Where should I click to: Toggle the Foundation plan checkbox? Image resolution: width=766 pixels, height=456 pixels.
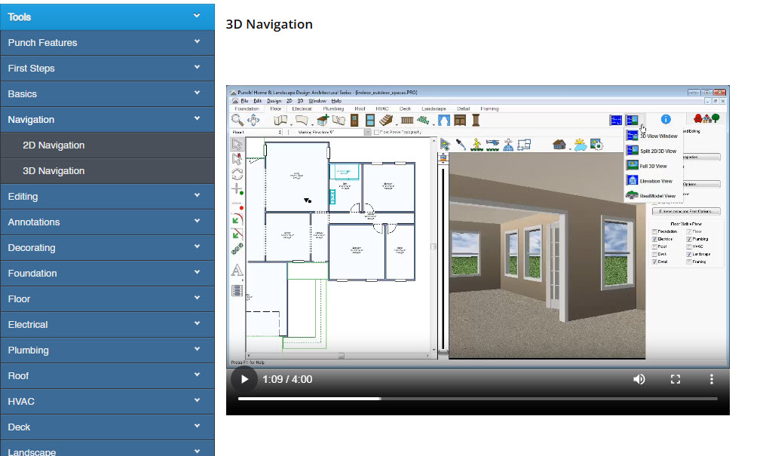pyautogui.click(x=654, y=231)
